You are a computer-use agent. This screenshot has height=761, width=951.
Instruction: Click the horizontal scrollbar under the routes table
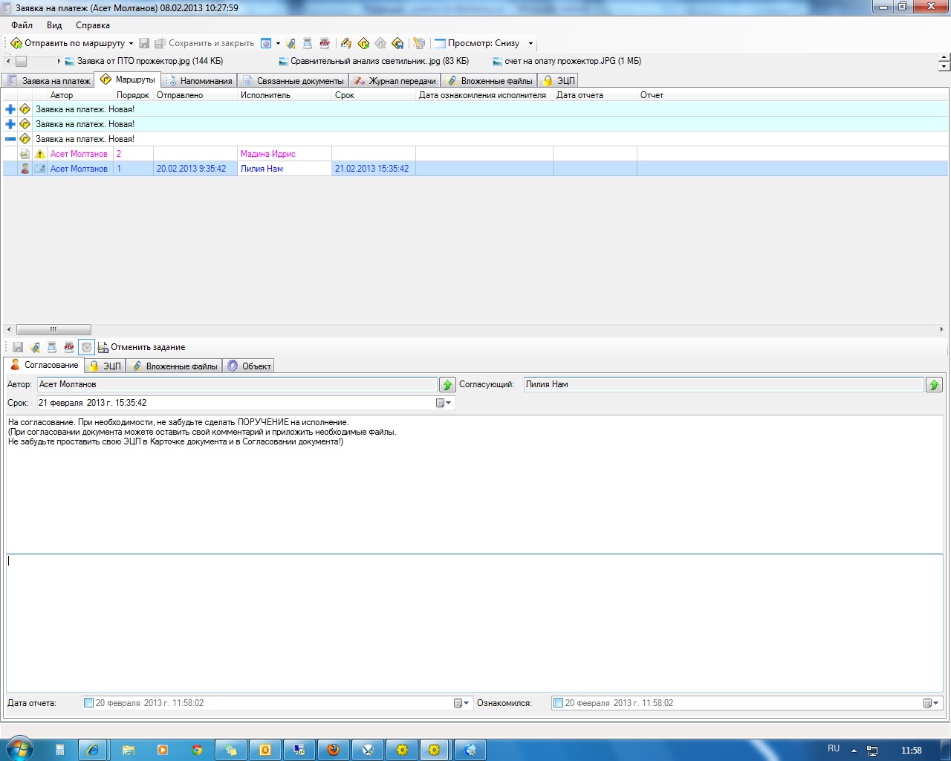53,329
